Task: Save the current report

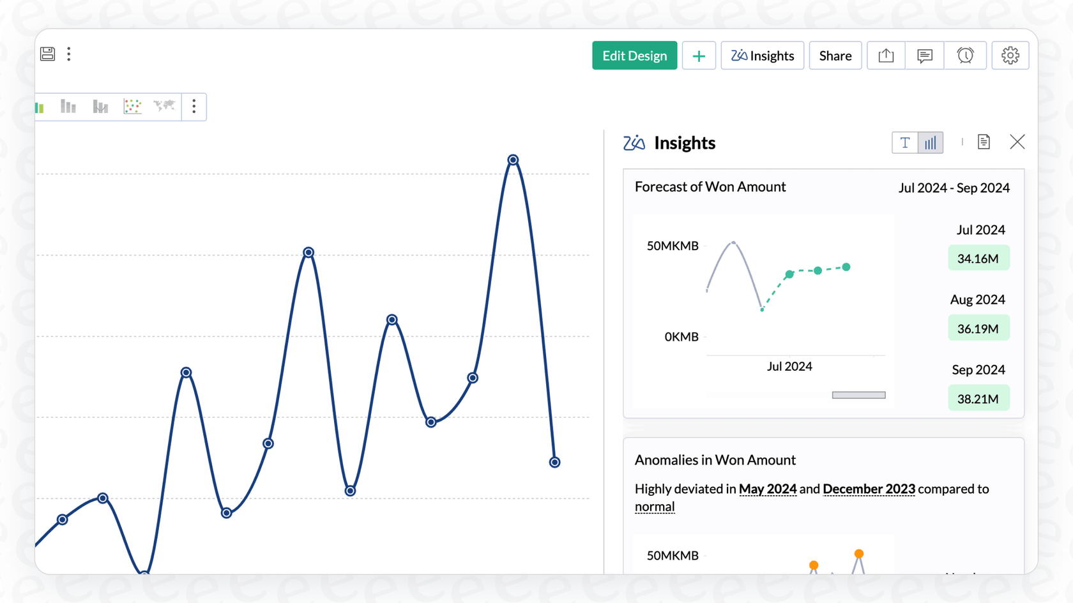Action: pos(47,54)
